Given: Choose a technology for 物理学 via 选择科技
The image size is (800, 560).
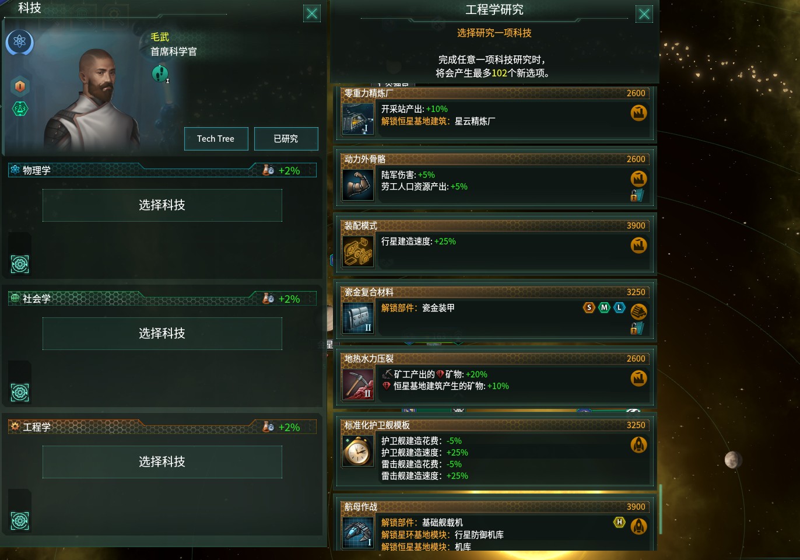Looking at the screenshot, I should tap(162, 205).
